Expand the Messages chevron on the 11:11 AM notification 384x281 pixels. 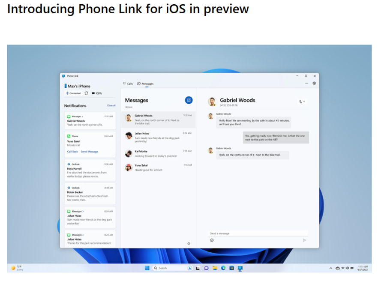coord(83,117)
